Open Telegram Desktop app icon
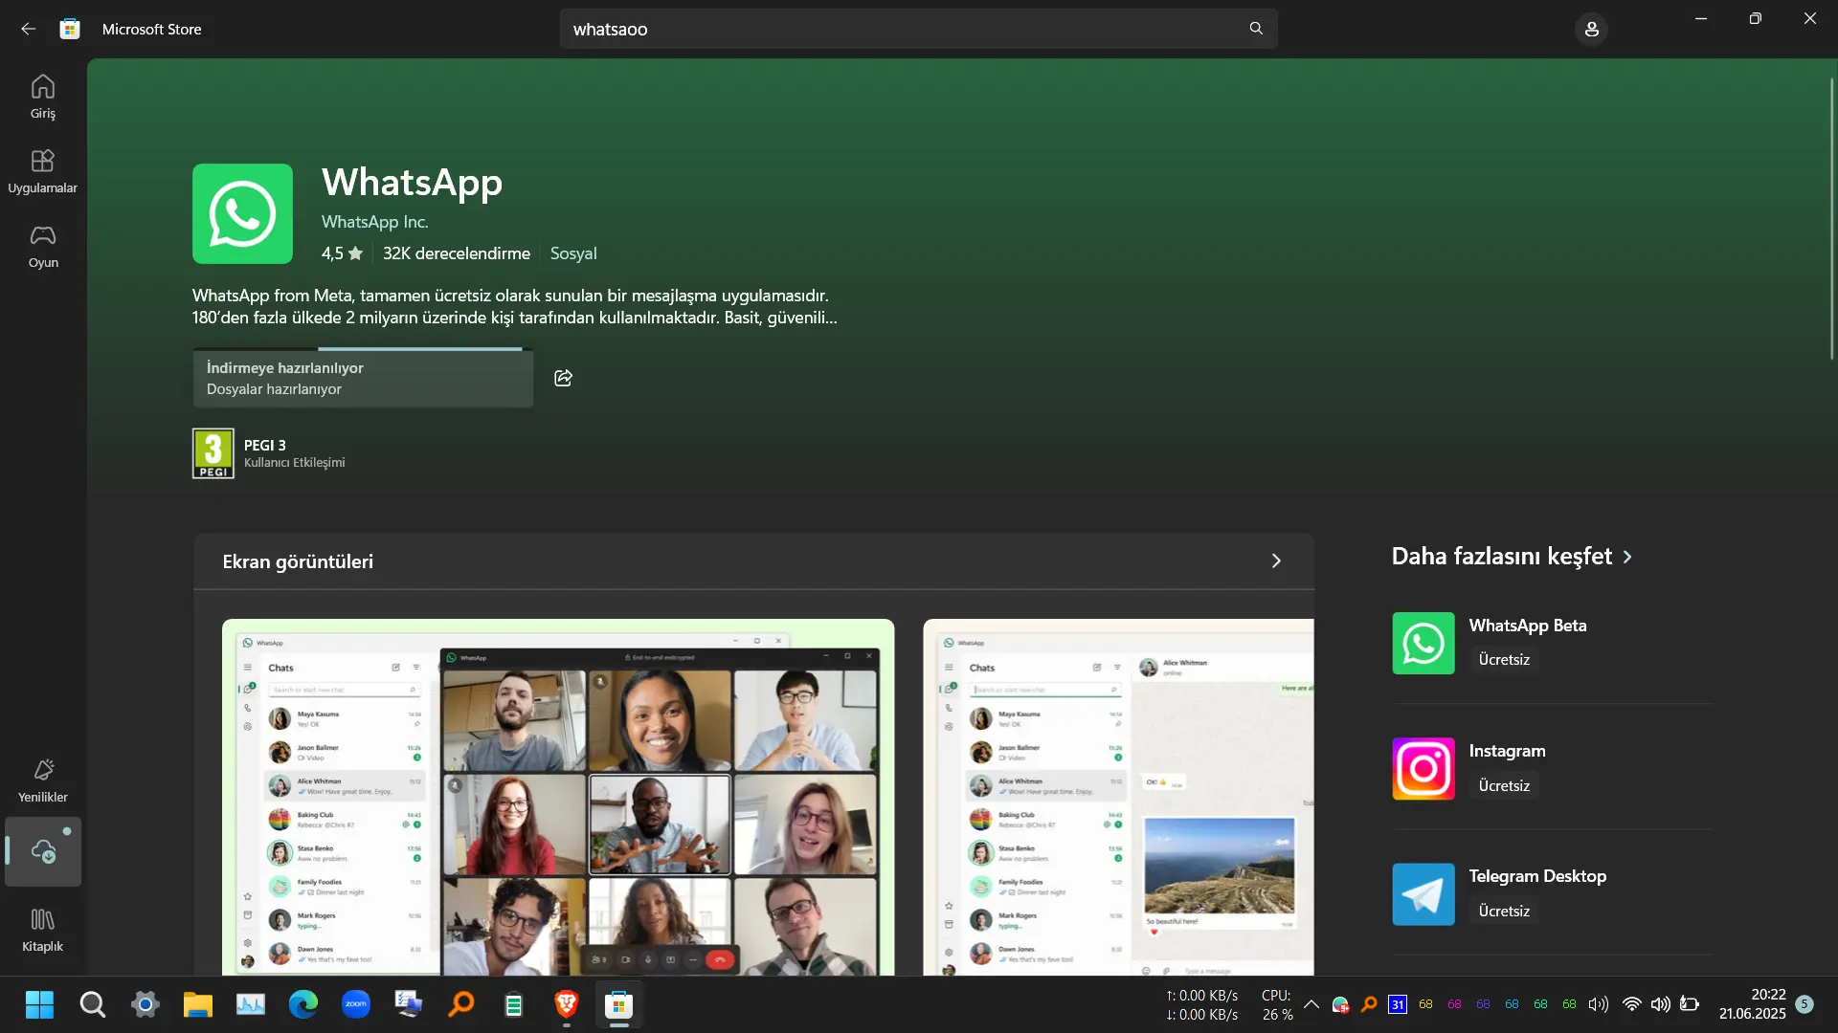 click(1423, 894)
